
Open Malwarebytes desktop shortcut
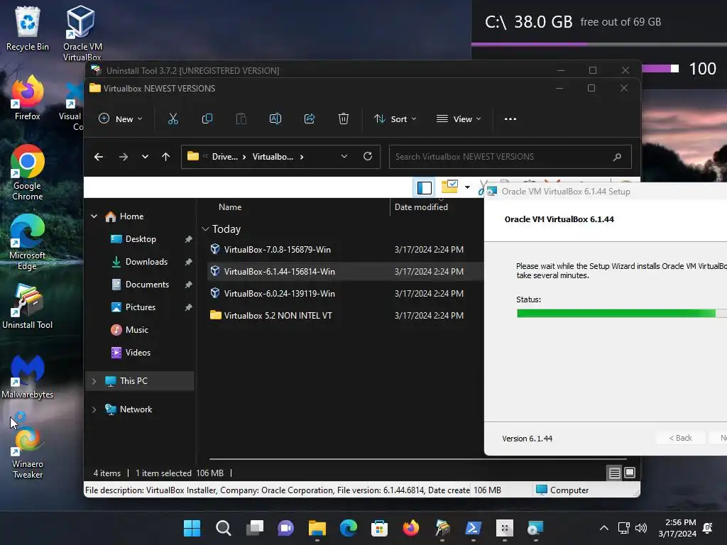(28, 376)
